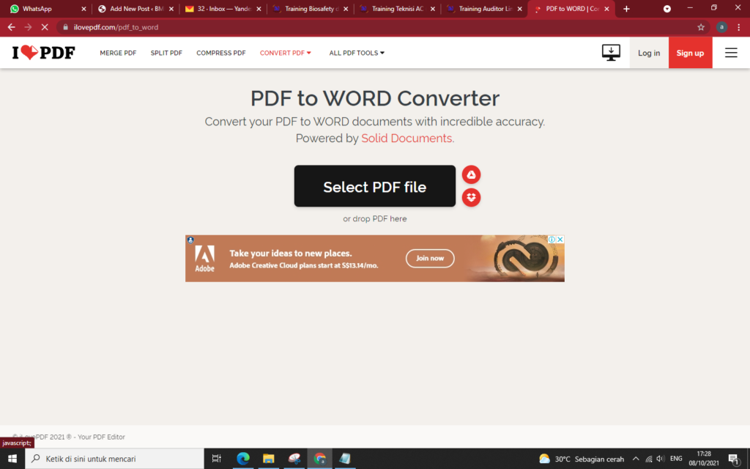Click MERGE PDF in the navigation

point(118,52)
